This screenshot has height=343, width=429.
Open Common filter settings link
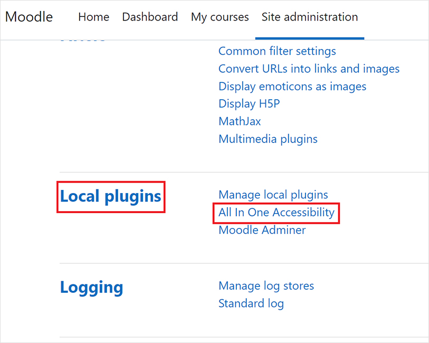click(277, 51)
